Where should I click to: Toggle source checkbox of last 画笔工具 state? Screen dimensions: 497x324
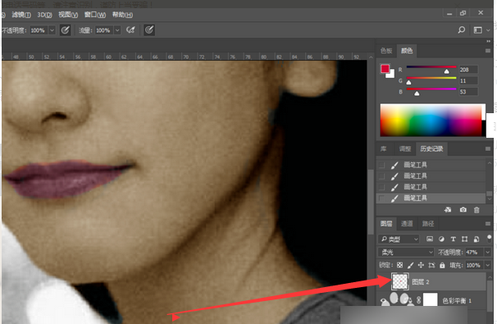click(382, 199)
